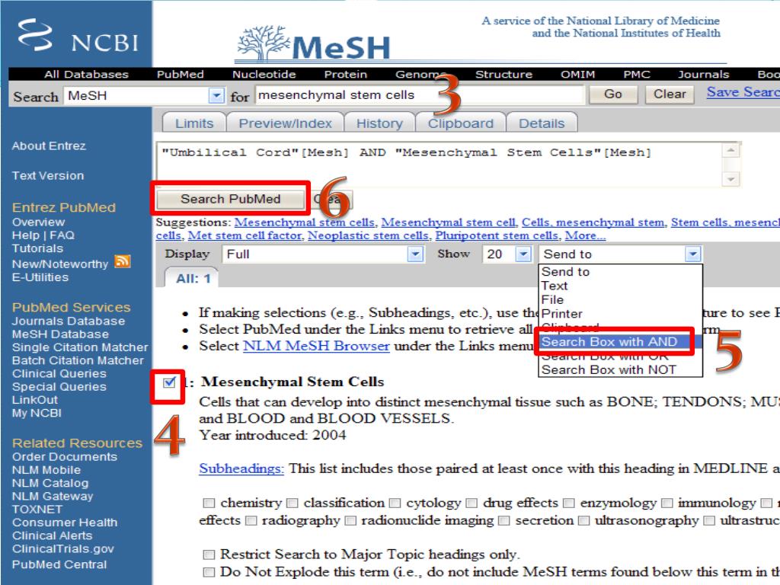Check the immunology subheading checkbox
This screenshot has width=780, height=585.
pos(667,503)
